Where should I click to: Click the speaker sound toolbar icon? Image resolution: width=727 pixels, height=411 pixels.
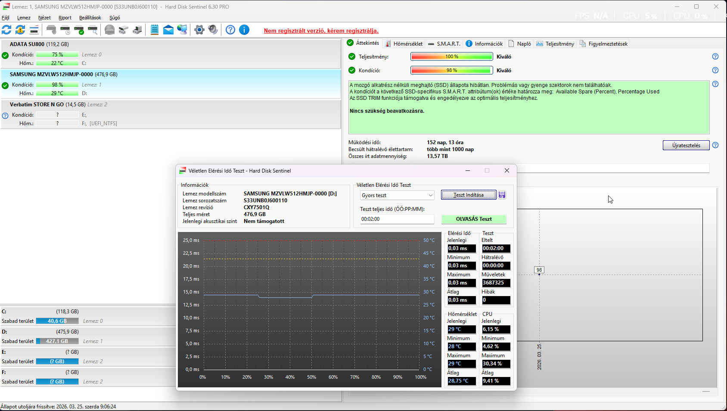[213, 30]
